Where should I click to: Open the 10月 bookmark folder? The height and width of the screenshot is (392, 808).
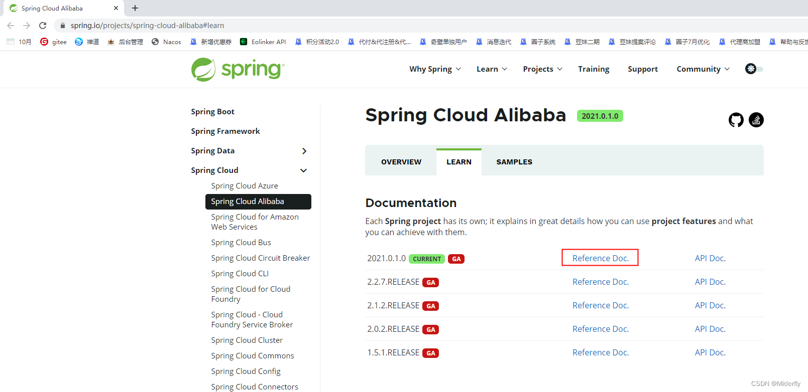pyautogui.click(x=19, y=42)
